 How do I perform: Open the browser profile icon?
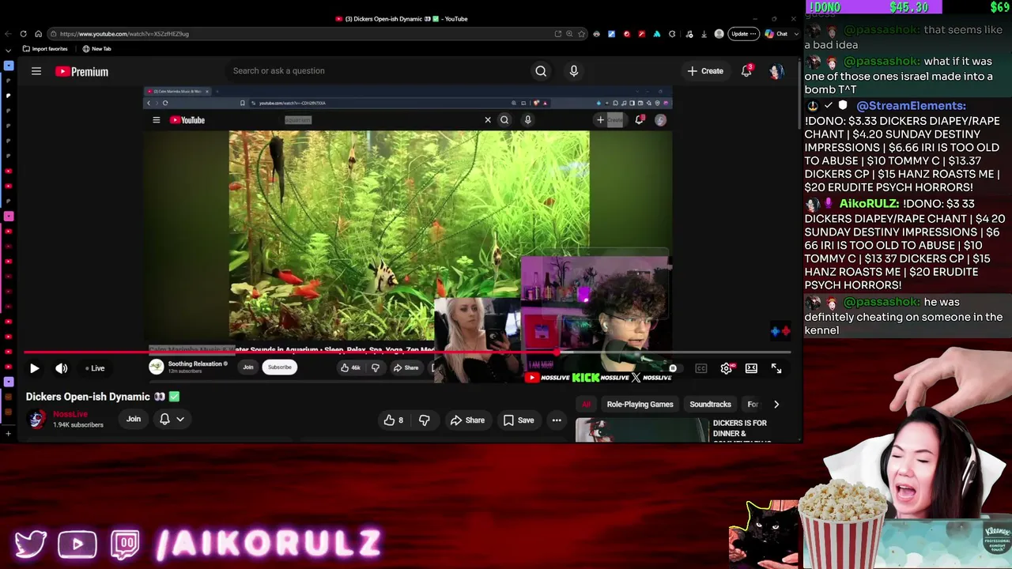[x=719, y=34]
